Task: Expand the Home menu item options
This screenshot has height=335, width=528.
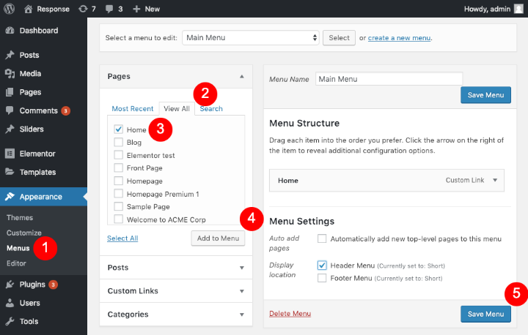Action: click(495, 180)
